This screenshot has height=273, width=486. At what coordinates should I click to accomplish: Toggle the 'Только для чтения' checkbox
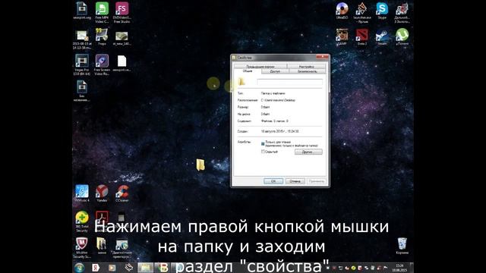pyautogui.click(x=263, y=143)
